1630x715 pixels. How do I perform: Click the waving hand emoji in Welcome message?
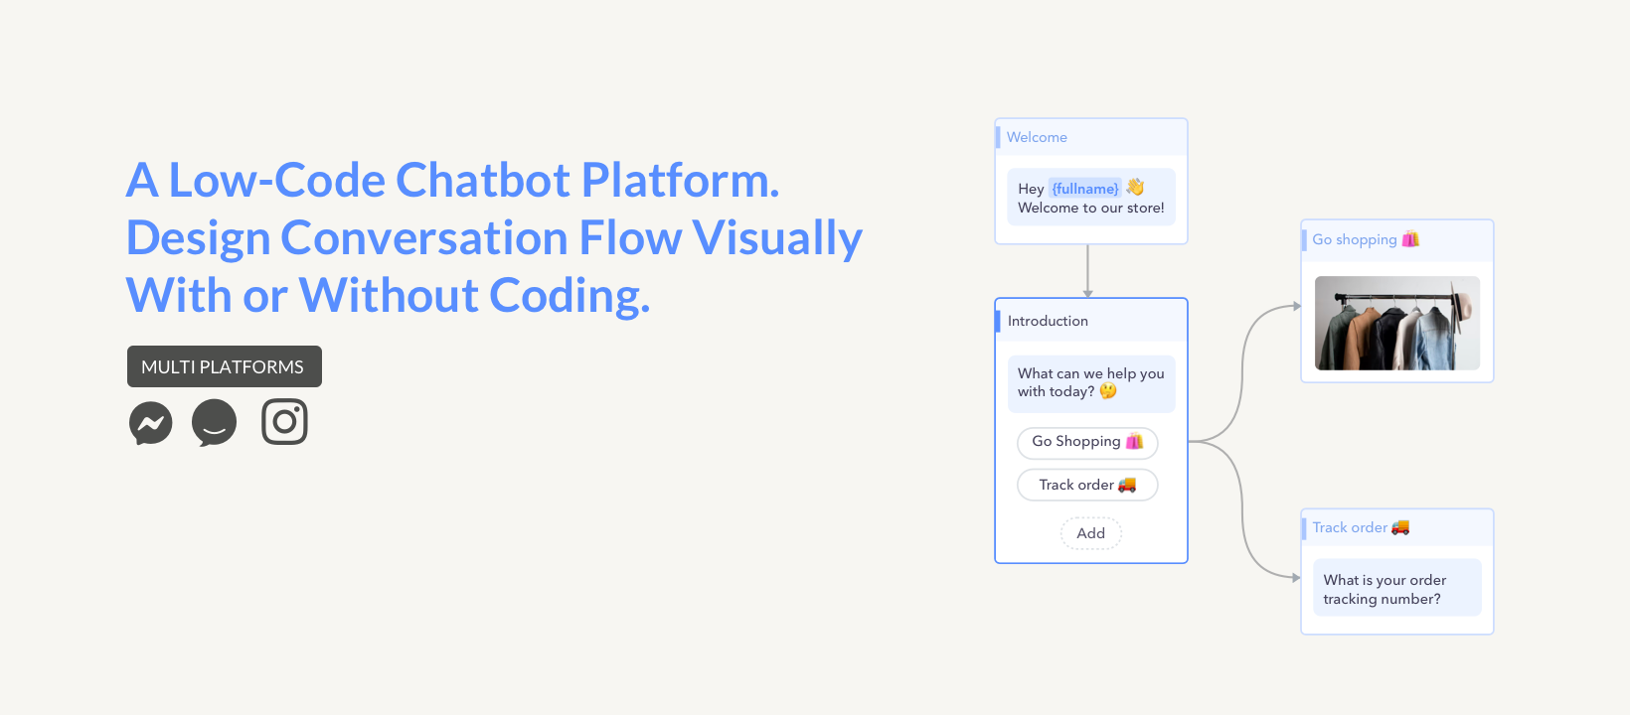1135,187
